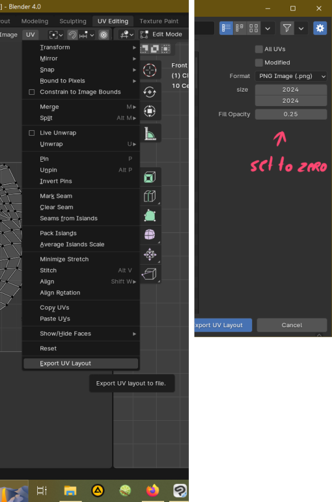Viewport: 332px width, 502px height.
Task: Expand the Mirror submenu
Action: click(81, 59)
